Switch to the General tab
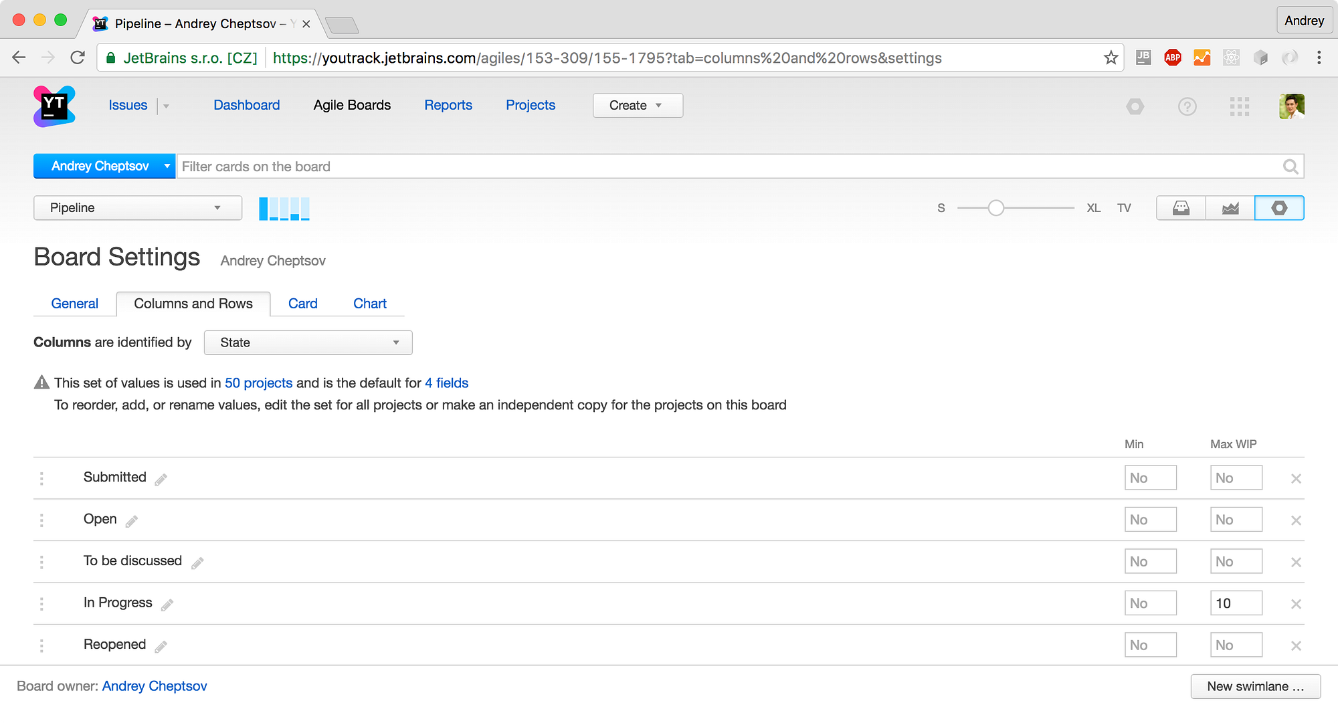 (x=74, y=304)
